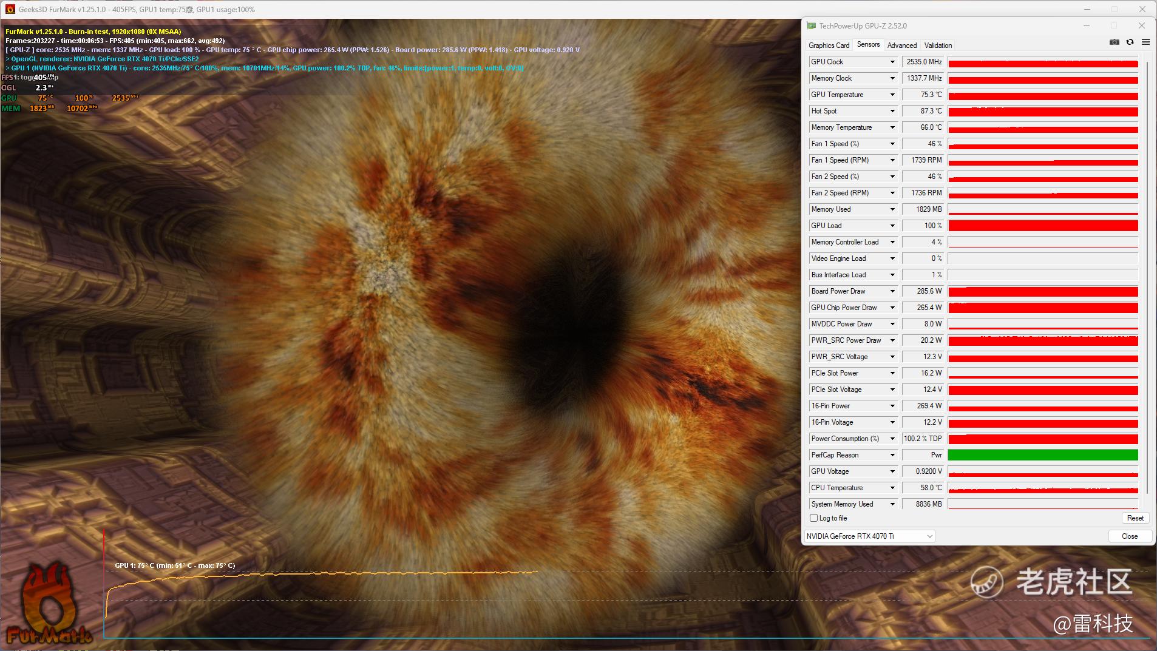
Task: Click the green PerfCap Reason bar
Action: tap(1042, 455)
